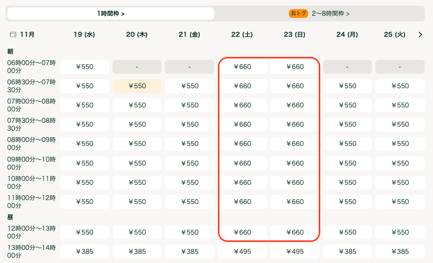This screenshot has height=263, width=433.
Task: Select the ¥550 slot at 06時00分 on 19 (水)
Action: pos(84,66)
